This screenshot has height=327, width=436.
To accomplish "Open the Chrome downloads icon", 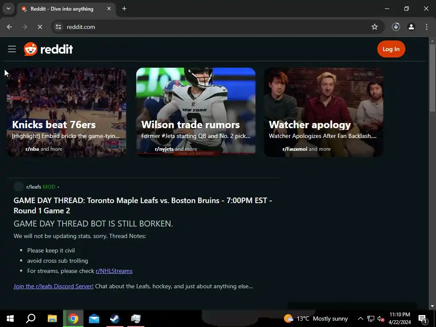I will (x=396, y=27).
